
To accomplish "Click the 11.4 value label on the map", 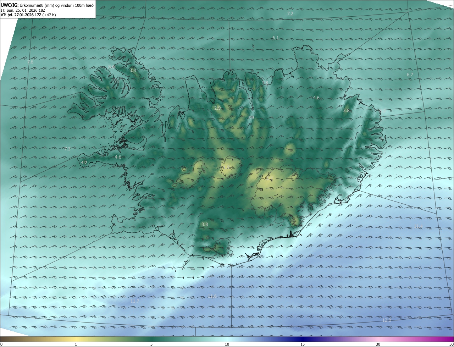I will point(419,226).
